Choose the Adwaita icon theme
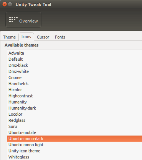The image size is (142, 160). (74, 53)
